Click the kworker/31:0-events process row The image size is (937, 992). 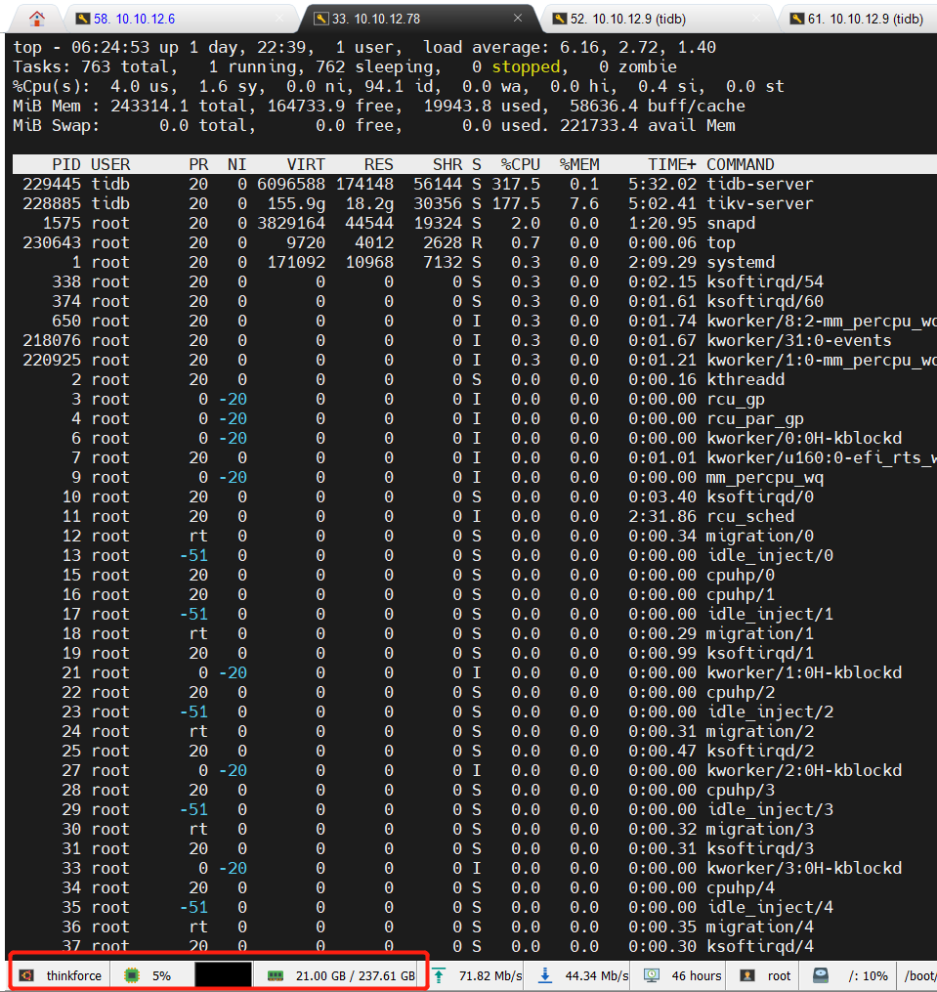click(x=475, y=341)
